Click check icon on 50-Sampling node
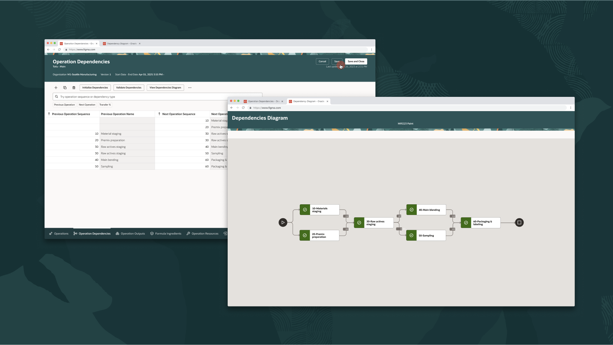 (x=411, y=235)
